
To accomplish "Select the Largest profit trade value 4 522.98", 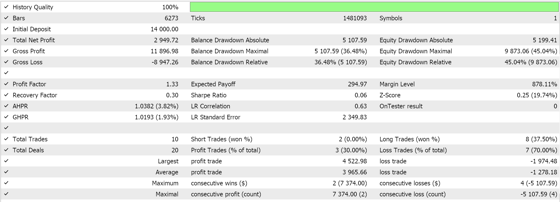I will point(354,161).
